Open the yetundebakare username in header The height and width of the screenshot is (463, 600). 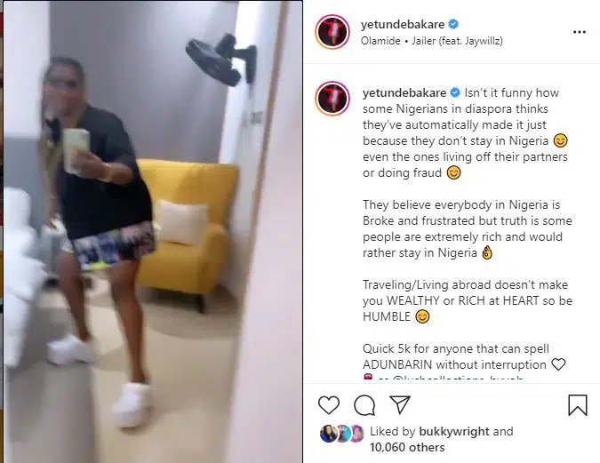[403, 25]
